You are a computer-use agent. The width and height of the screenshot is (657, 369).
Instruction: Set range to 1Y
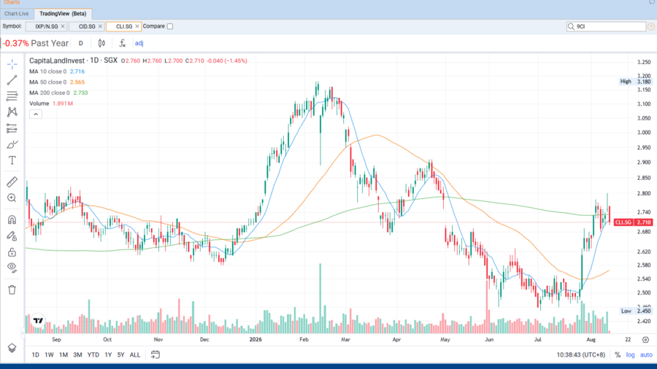point(108,354)
